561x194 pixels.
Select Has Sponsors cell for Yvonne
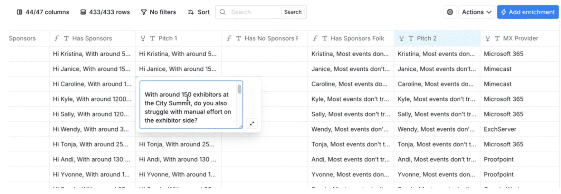[x=92, y=174]
